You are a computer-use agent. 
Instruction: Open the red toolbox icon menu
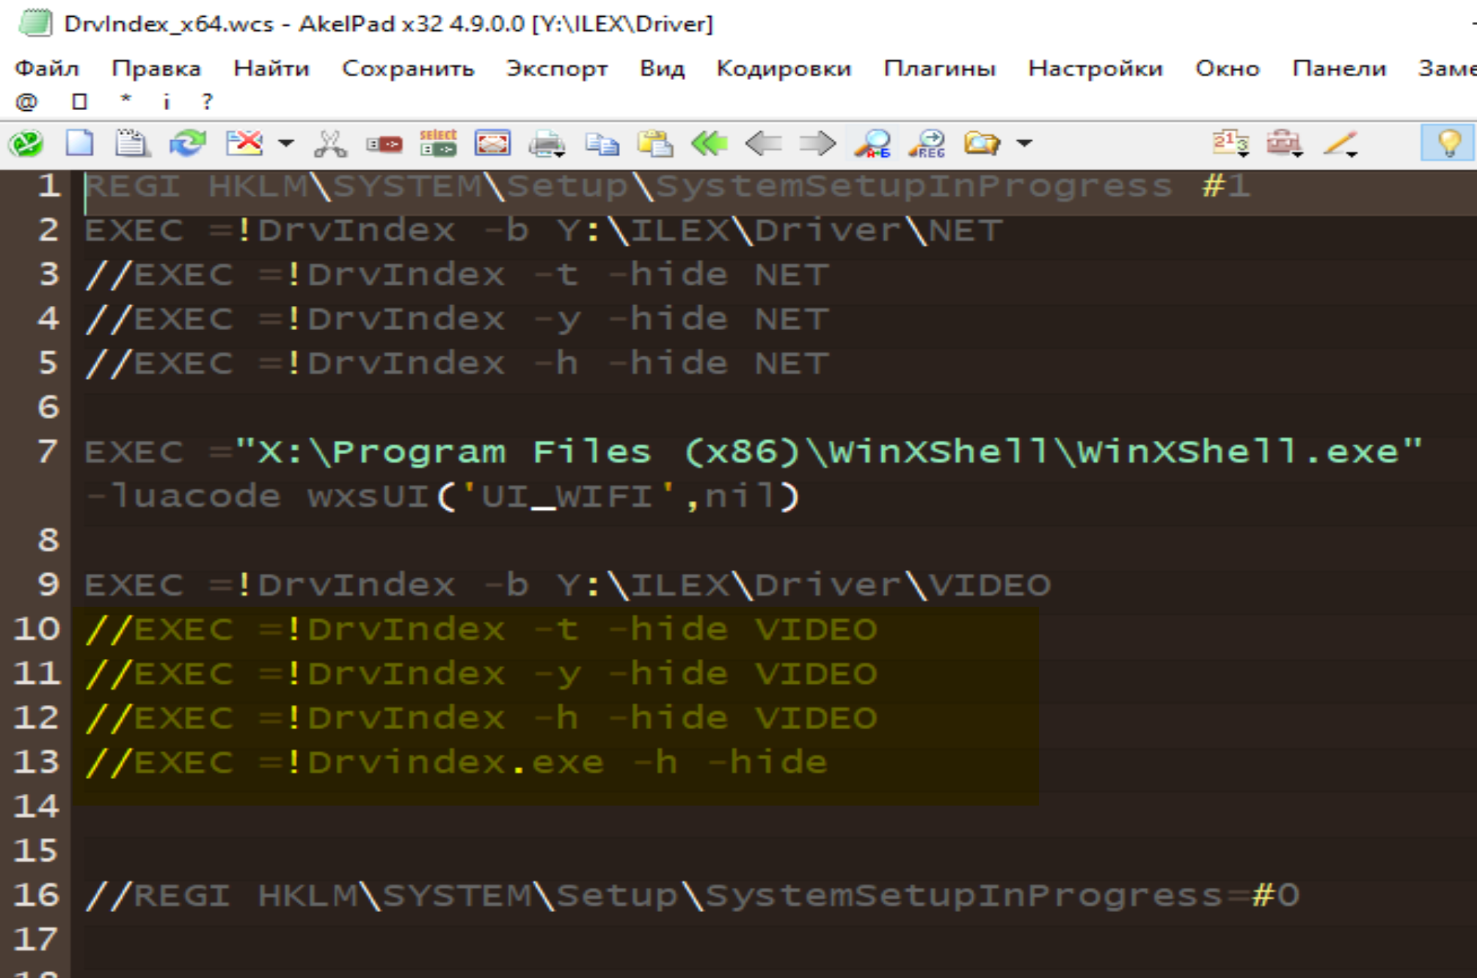tap(1284, 143)
